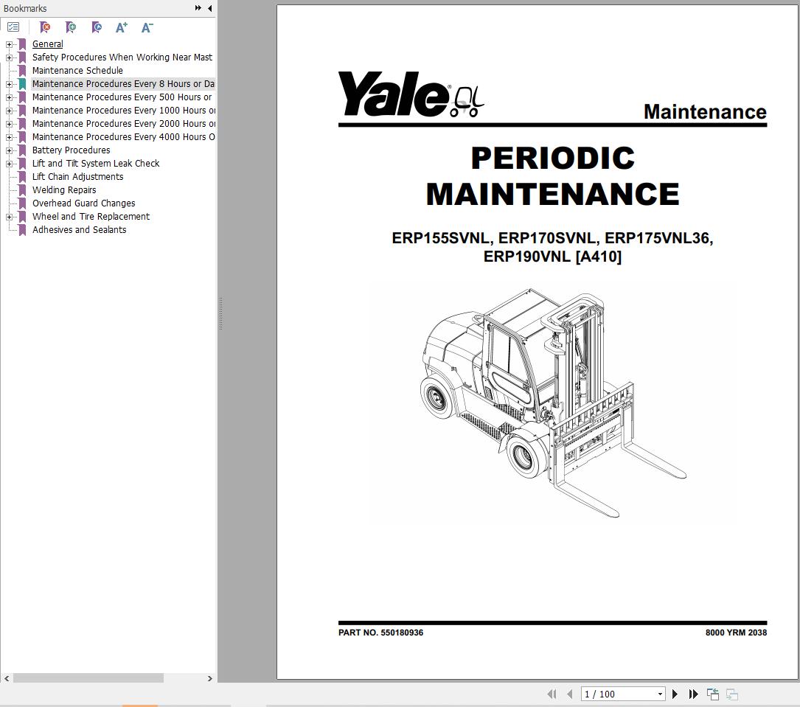Expand Maintenance Procedures Every 1000 Hours node
The image size is (800, 707).
[9, 111]
